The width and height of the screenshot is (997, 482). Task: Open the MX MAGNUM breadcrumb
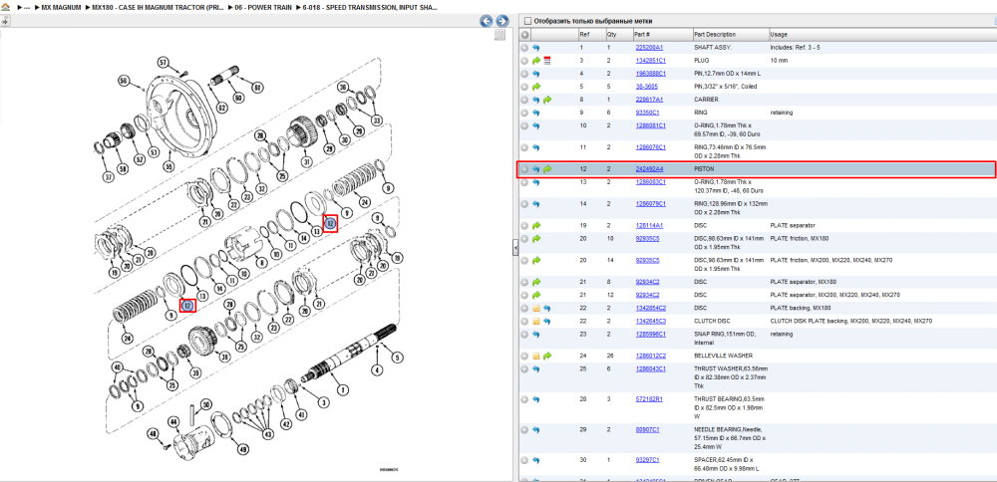click(62, 7)
